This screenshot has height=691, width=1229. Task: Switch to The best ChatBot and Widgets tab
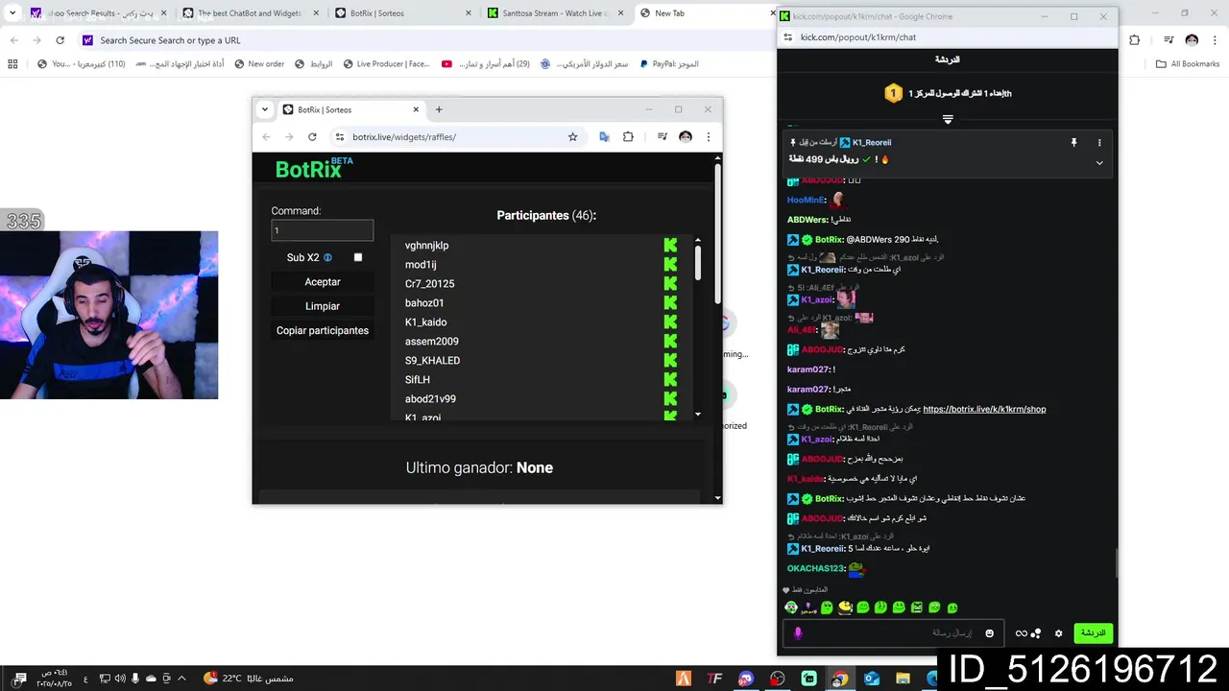250,13
